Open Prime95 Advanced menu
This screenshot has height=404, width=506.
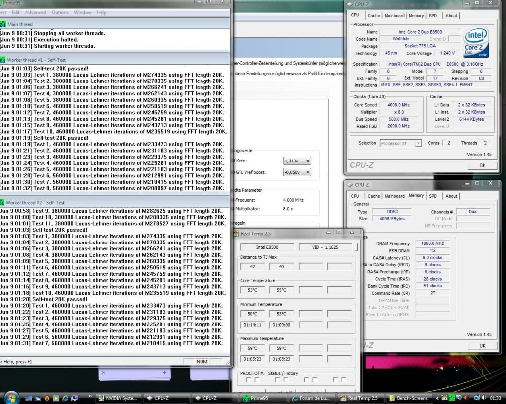35,12
